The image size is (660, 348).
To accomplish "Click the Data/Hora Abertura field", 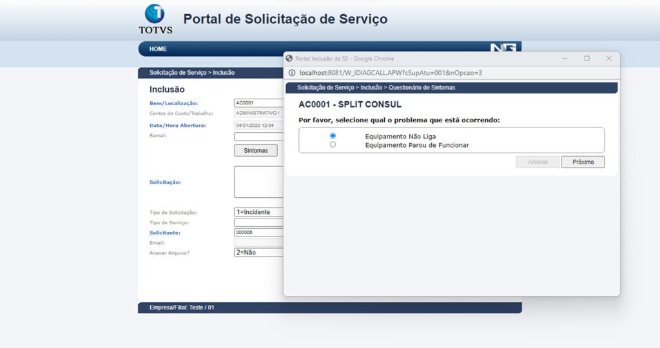I will (x=259, y=125).
